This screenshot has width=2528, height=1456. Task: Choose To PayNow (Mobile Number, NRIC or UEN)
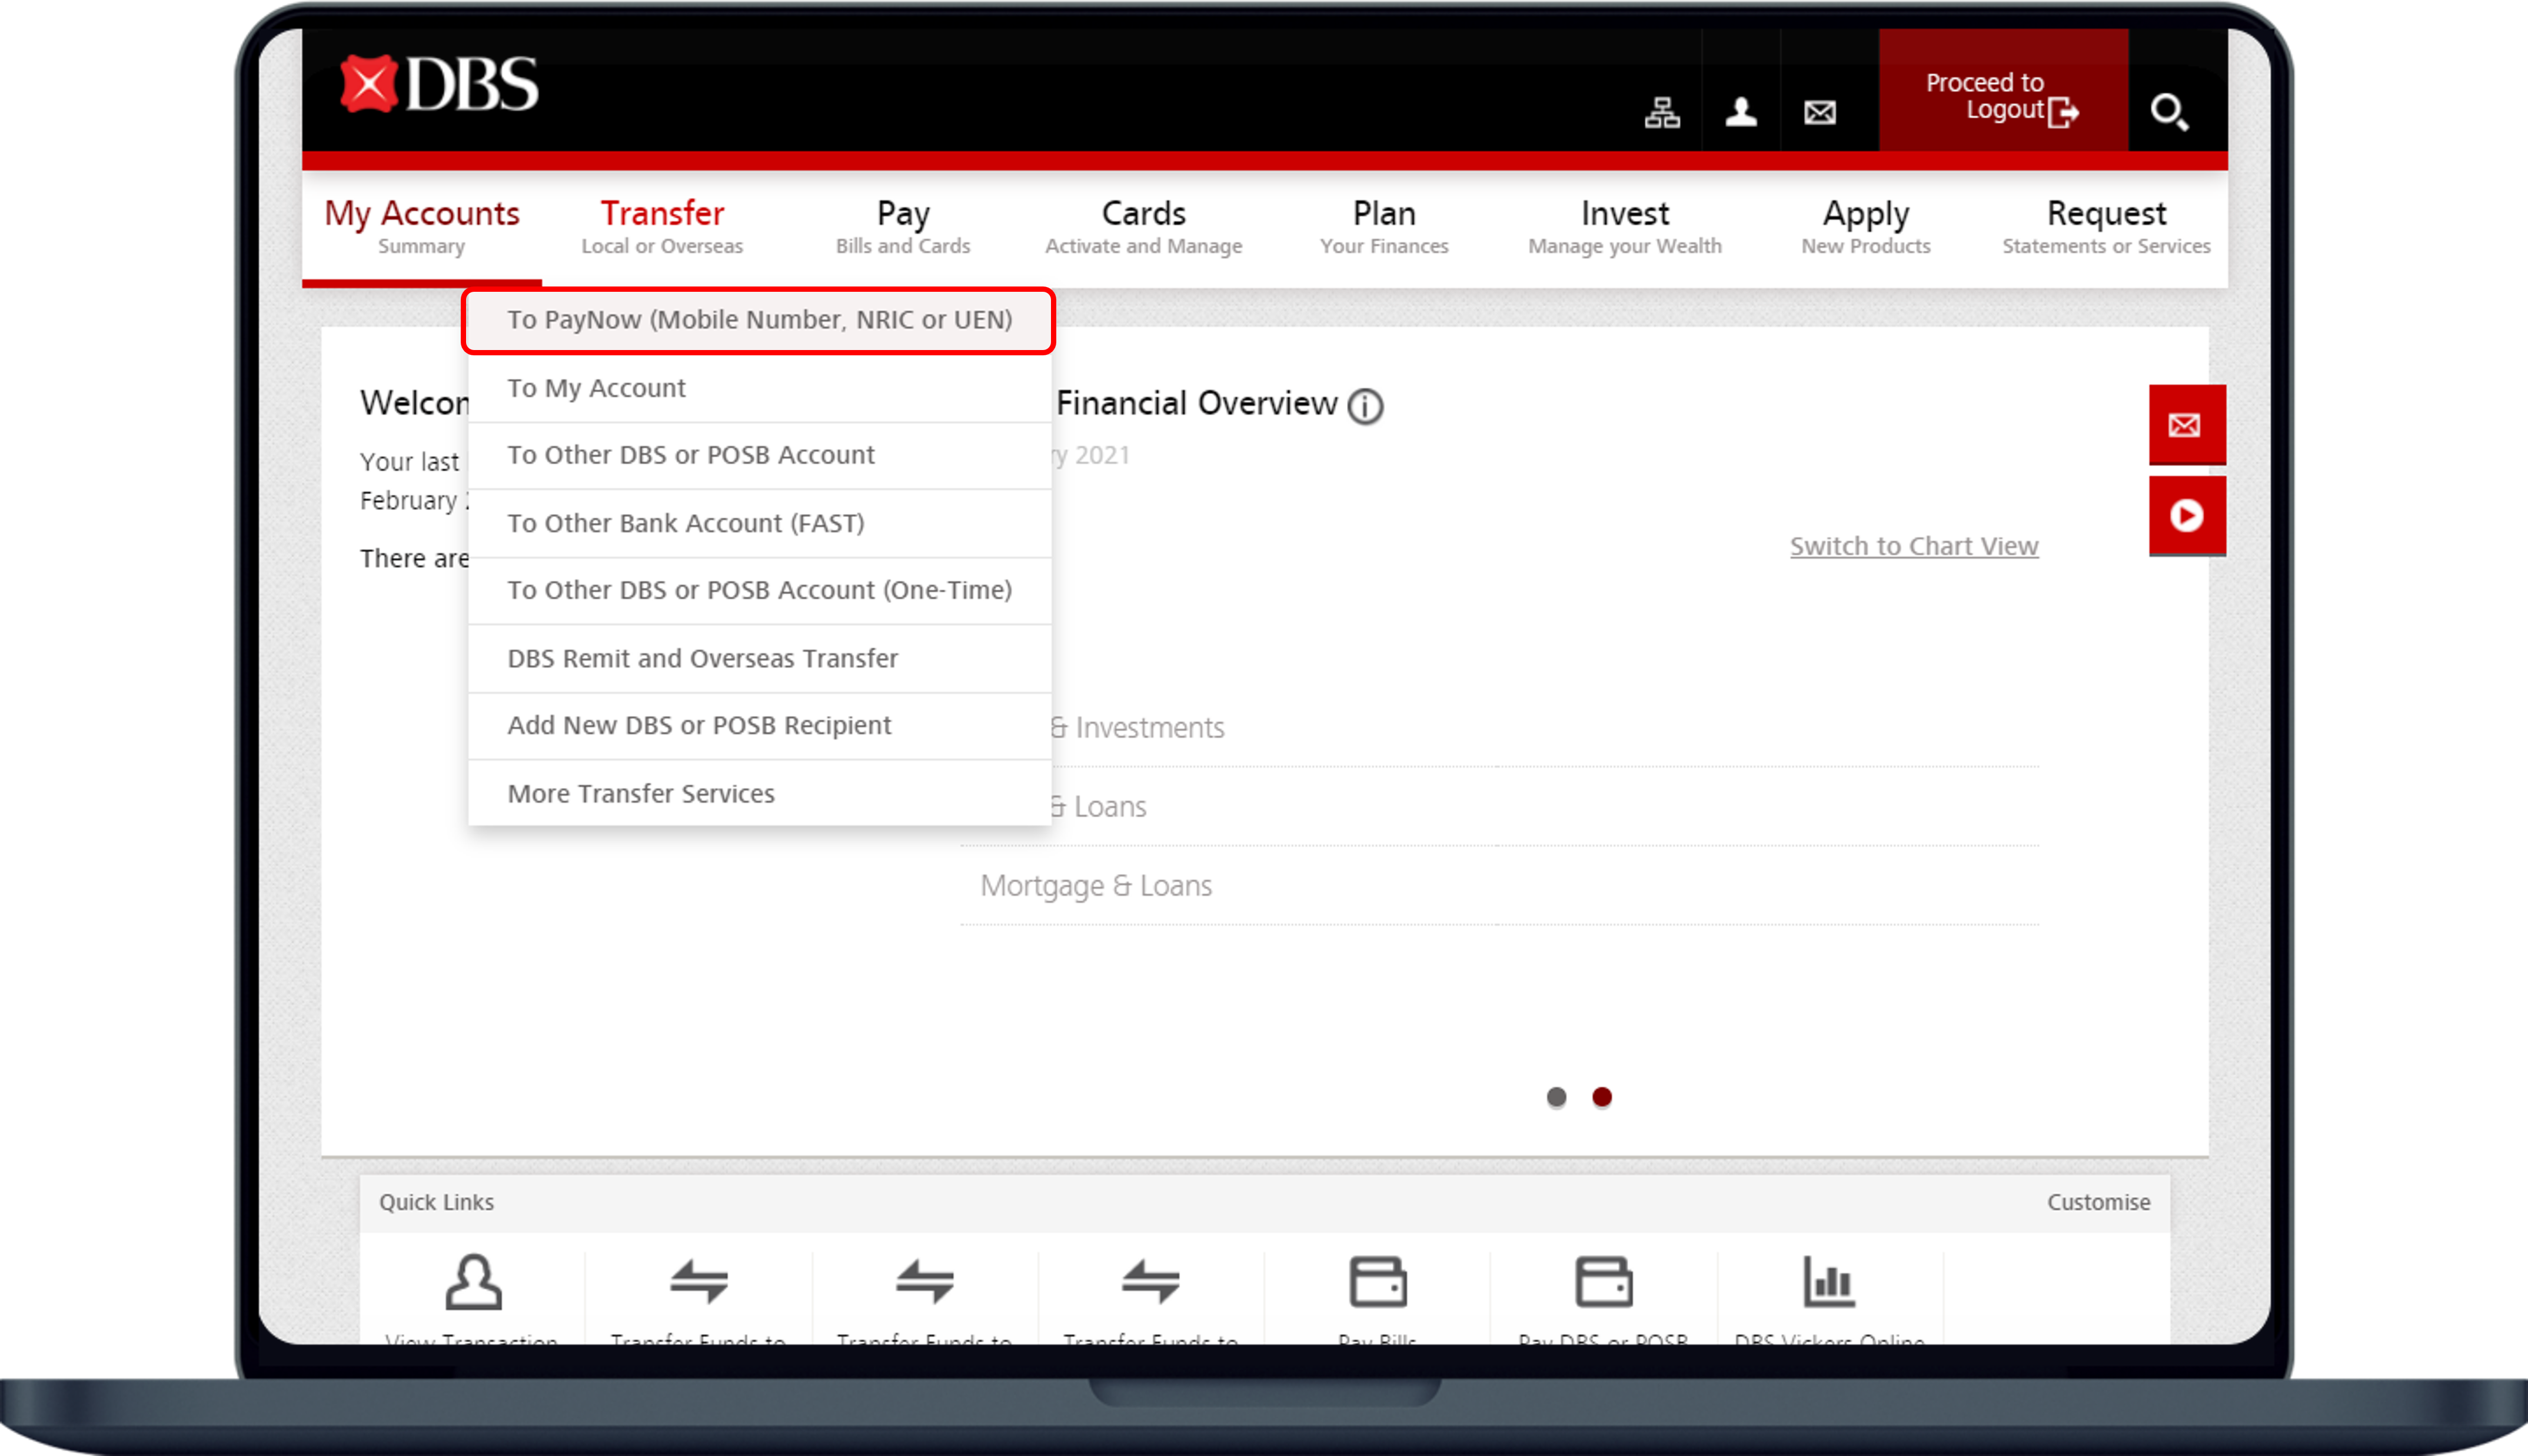tap(759, 320)
